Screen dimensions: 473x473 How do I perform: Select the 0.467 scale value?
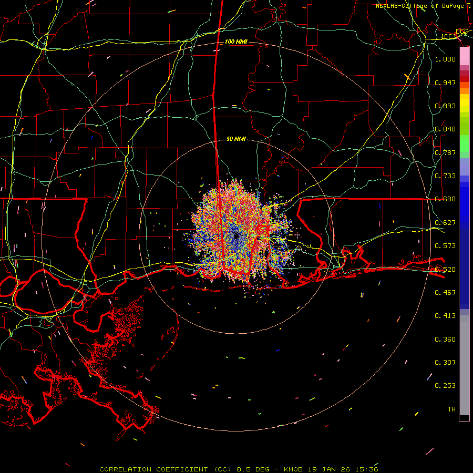445,293
